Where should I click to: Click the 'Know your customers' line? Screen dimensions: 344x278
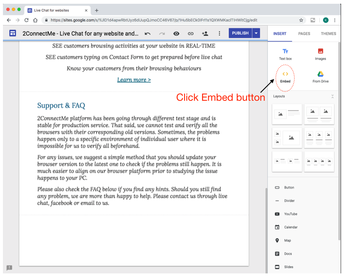coord(134,68)
